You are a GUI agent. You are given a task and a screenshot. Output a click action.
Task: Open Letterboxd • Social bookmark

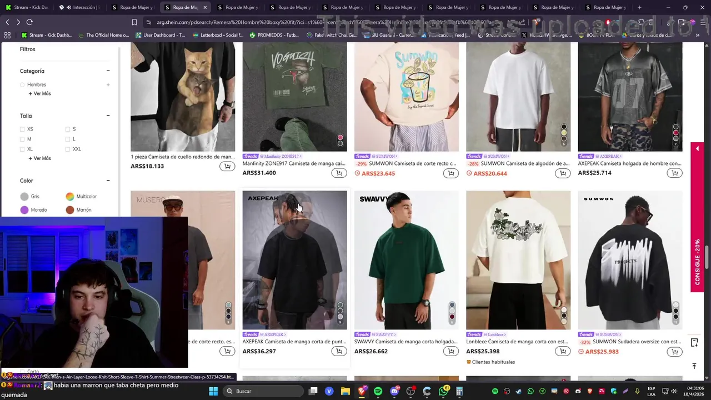click(x=218, y=35)
